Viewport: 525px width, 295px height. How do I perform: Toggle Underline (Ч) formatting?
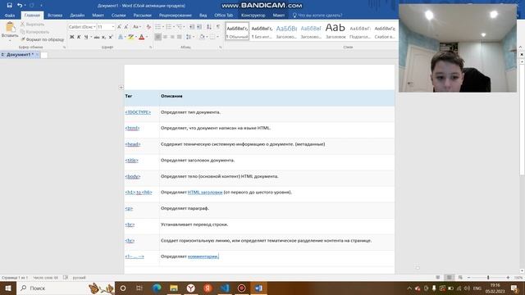tap(86, 37)
